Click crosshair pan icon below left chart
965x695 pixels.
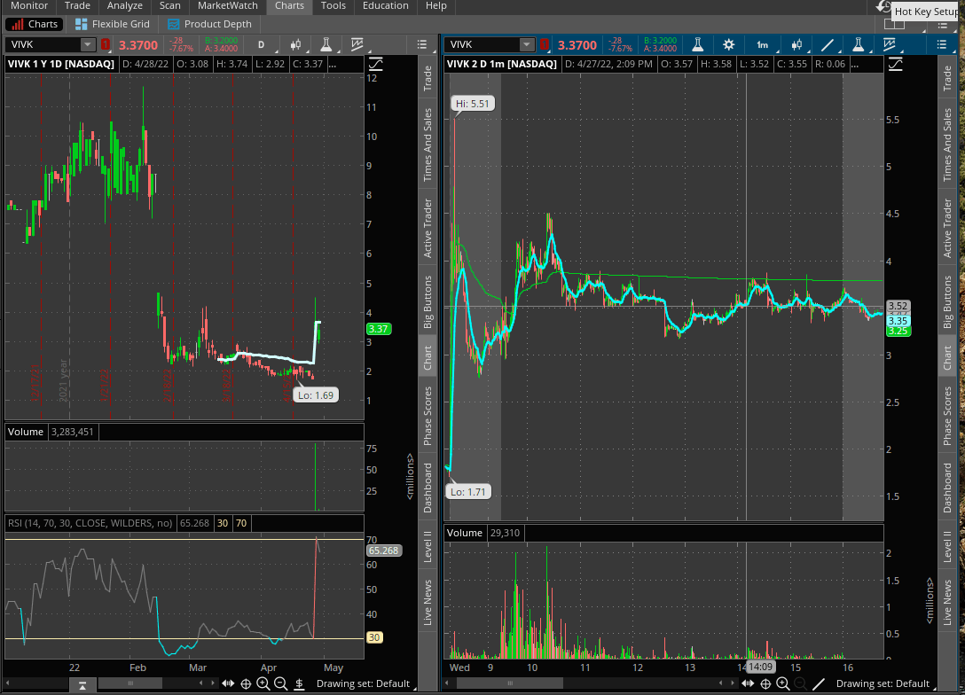[x=246, y=684]
